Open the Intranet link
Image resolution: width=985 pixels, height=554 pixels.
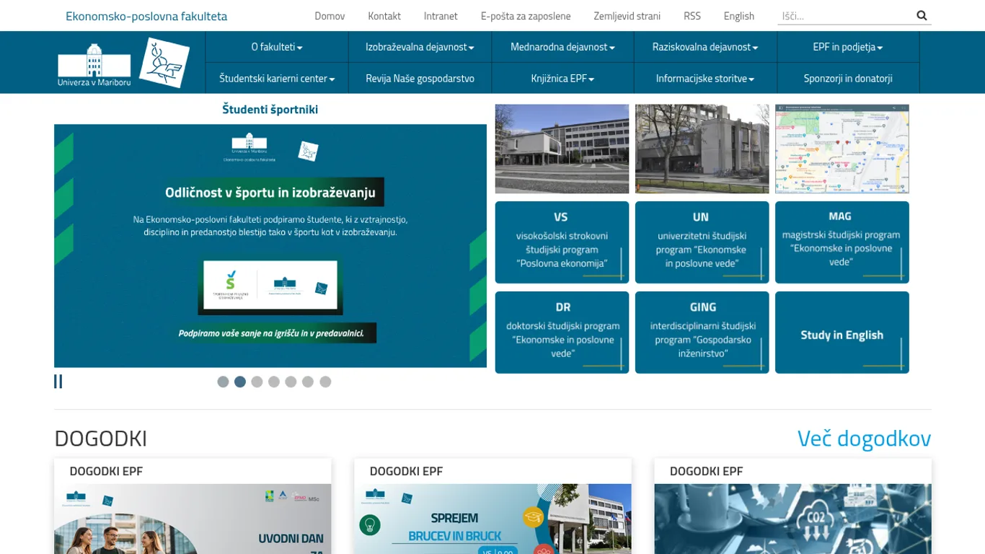pos(441,16)
